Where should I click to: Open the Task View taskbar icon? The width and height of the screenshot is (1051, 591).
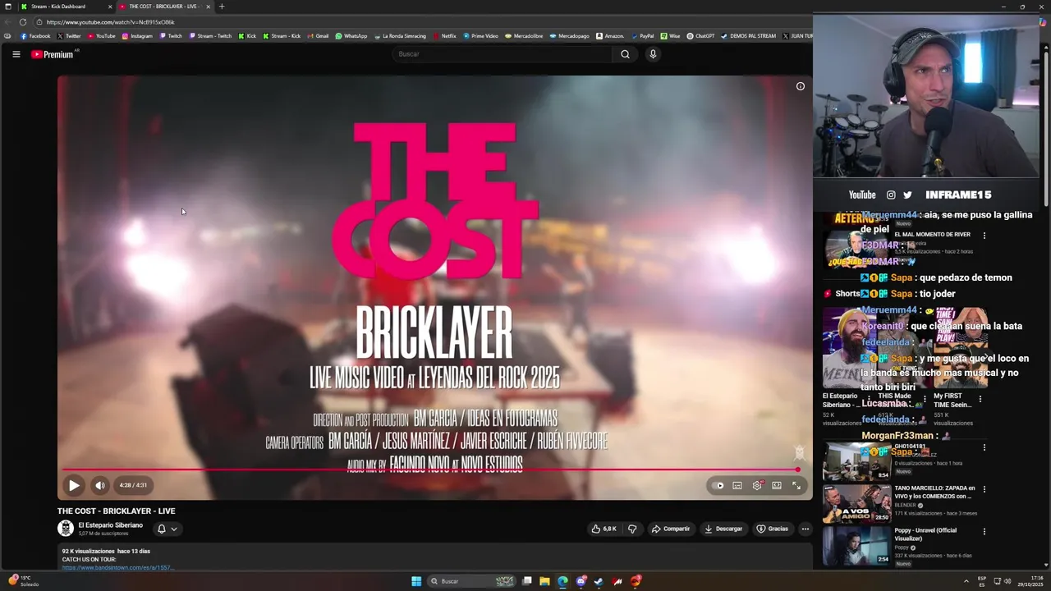[527, 581]
